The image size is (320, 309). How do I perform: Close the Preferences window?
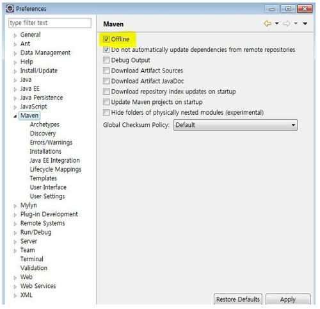tap(305, 9)
